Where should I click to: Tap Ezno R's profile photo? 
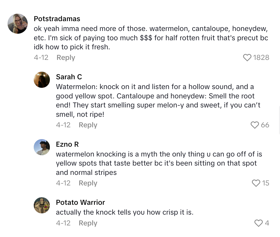coord(42,147)
